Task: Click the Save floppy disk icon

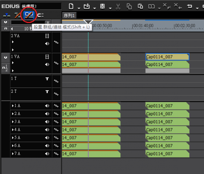Action: point(102,6)
